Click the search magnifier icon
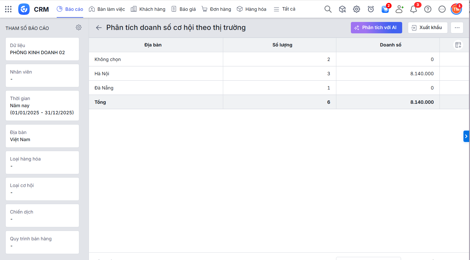This screenshot has width=470, height=260. (x=328, y=9)
